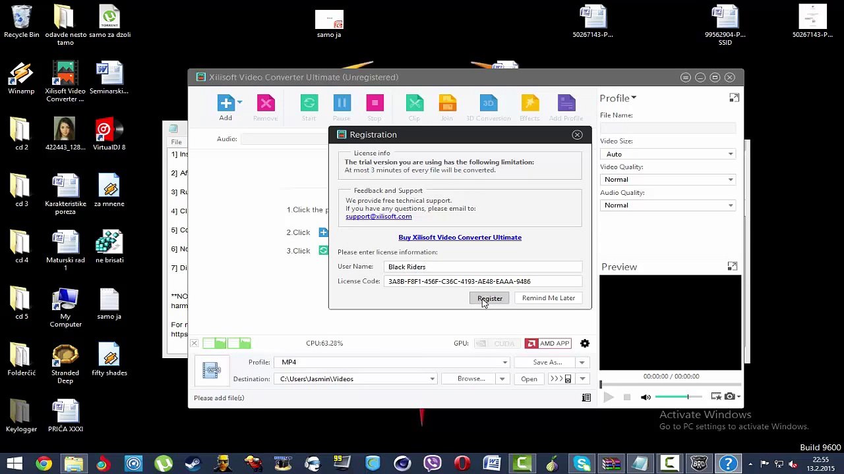
Task: Open the log list icon in status bar
Action: click(x=586, y=398)
